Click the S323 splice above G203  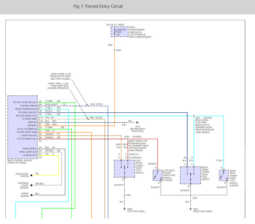click(190, 195)
